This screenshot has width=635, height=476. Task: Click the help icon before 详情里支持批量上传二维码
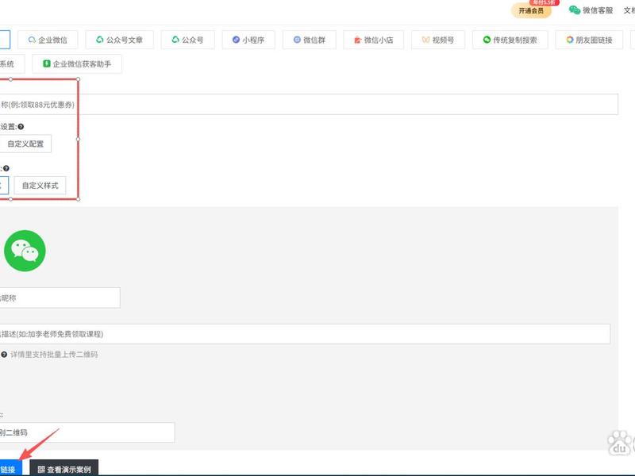coord(4,355)
